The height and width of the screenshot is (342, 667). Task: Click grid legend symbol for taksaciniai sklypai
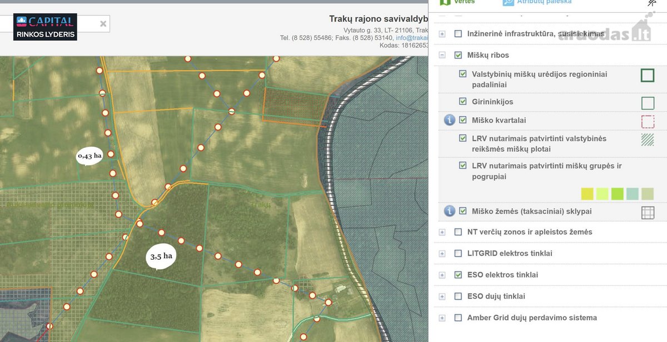click(648, 212)
